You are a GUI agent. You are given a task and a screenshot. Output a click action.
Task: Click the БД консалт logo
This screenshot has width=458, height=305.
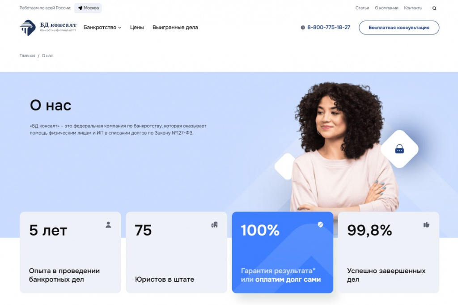(x=48, y=27)
